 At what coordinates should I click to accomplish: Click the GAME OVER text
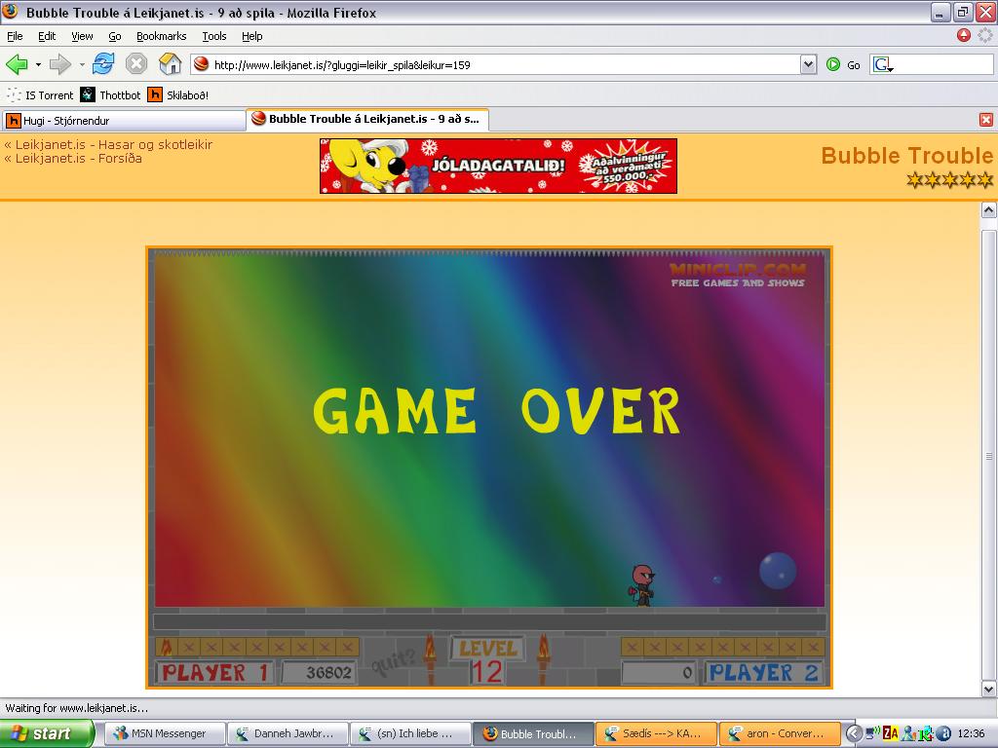(x=496, y=411)
